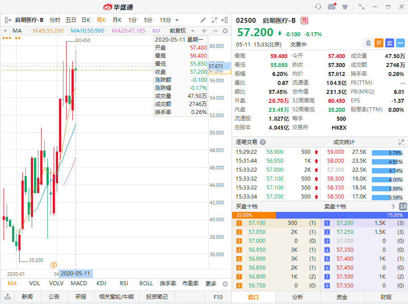This screenshot has height=304, width=408.
Task: Open 更多 more indicators
Action: coord(211,283)
